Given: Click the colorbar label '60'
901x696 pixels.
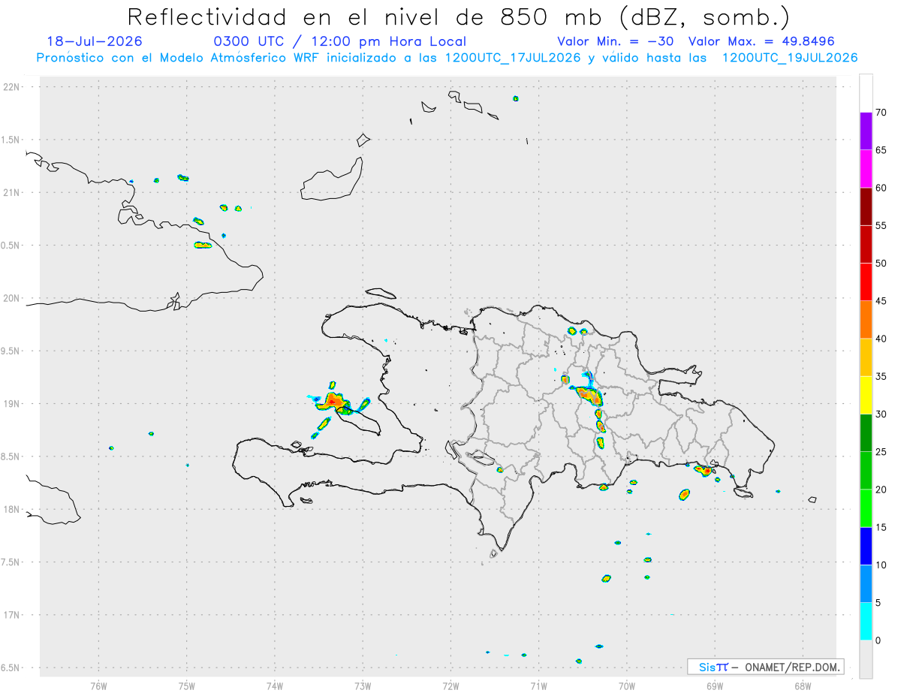Looking at the screenshot, I should pyautogui.click(x=881, y=188).
